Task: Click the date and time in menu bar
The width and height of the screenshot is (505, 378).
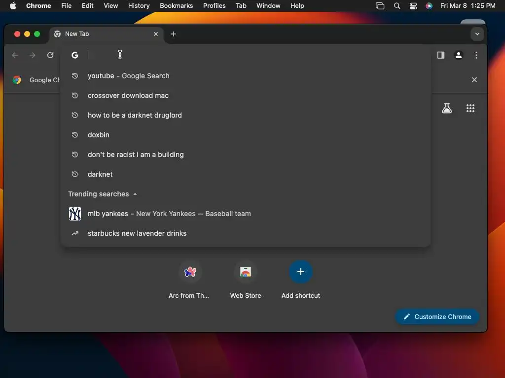Action: (x=468, y=6)
